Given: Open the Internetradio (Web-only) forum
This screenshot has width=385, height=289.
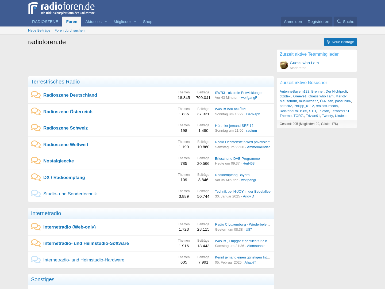Looking at the screenshot, I should 70,227.
